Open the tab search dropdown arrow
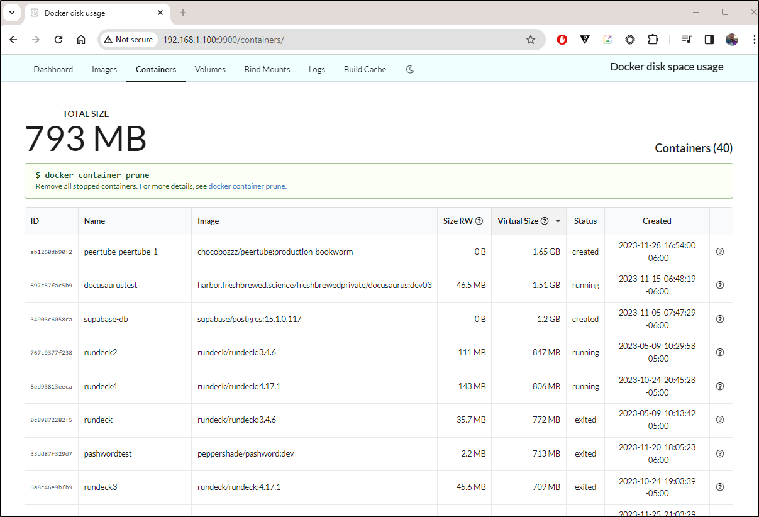Screen dimensions: 759x517 pos(11,13)
